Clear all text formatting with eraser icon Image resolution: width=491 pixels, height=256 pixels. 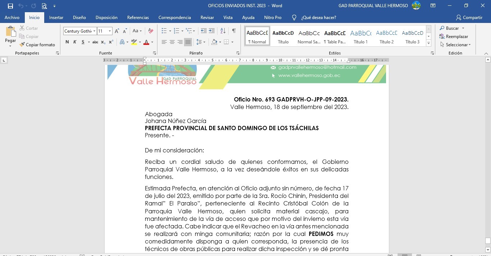point(151,31)
